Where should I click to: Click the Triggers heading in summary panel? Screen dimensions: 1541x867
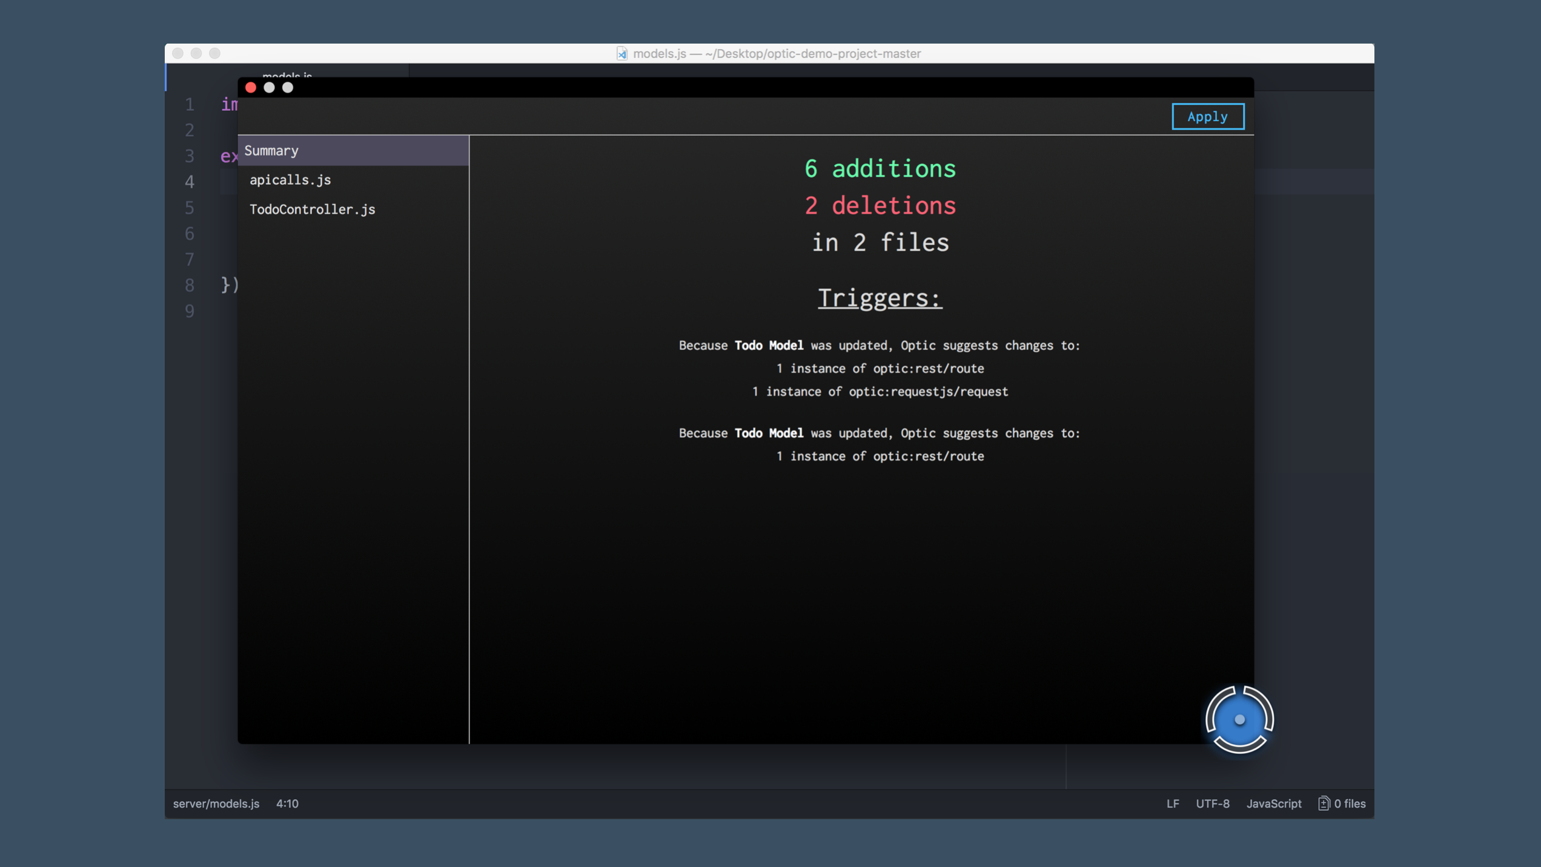click(880, 298)
